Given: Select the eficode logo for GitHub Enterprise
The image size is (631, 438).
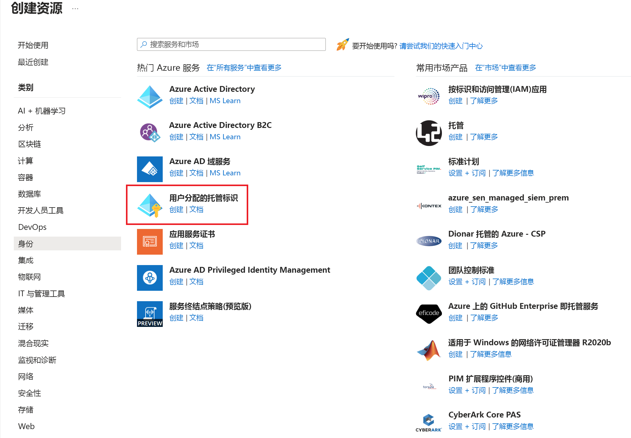Looking at the screenshot, I should [x=428, y=313].
